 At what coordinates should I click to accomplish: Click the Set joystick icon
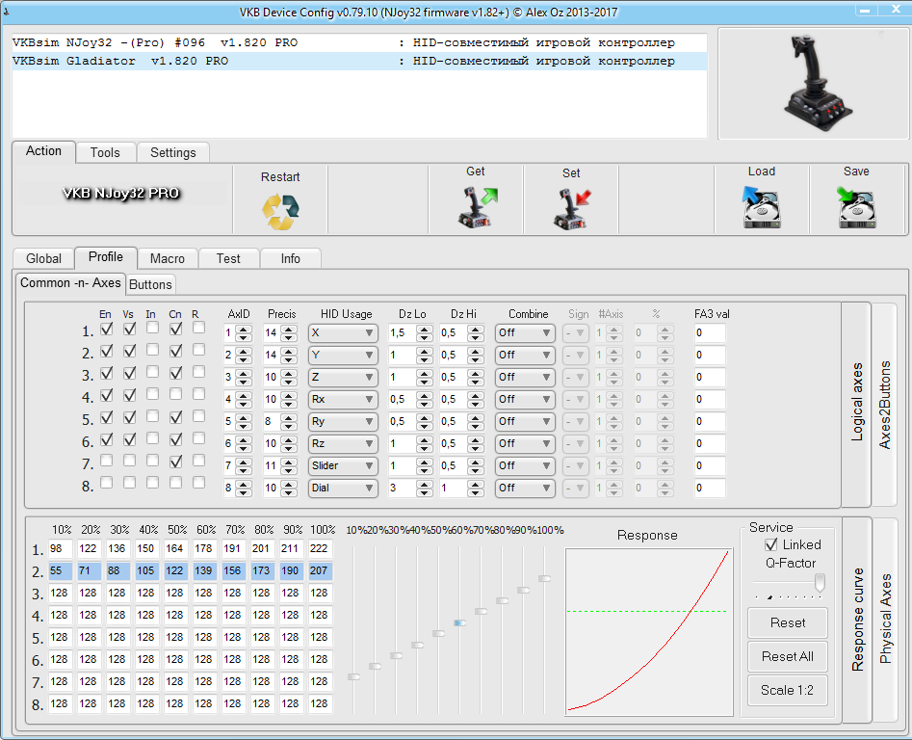click(x=571, y=207)
